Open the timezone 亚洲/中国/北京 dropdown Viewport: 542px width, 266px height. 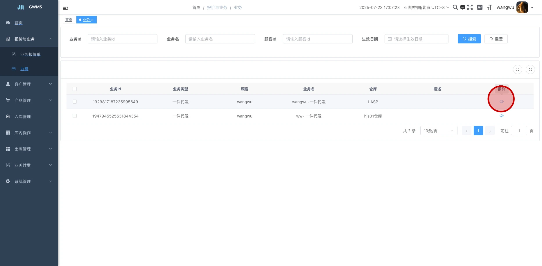click(x=426, y=8)
